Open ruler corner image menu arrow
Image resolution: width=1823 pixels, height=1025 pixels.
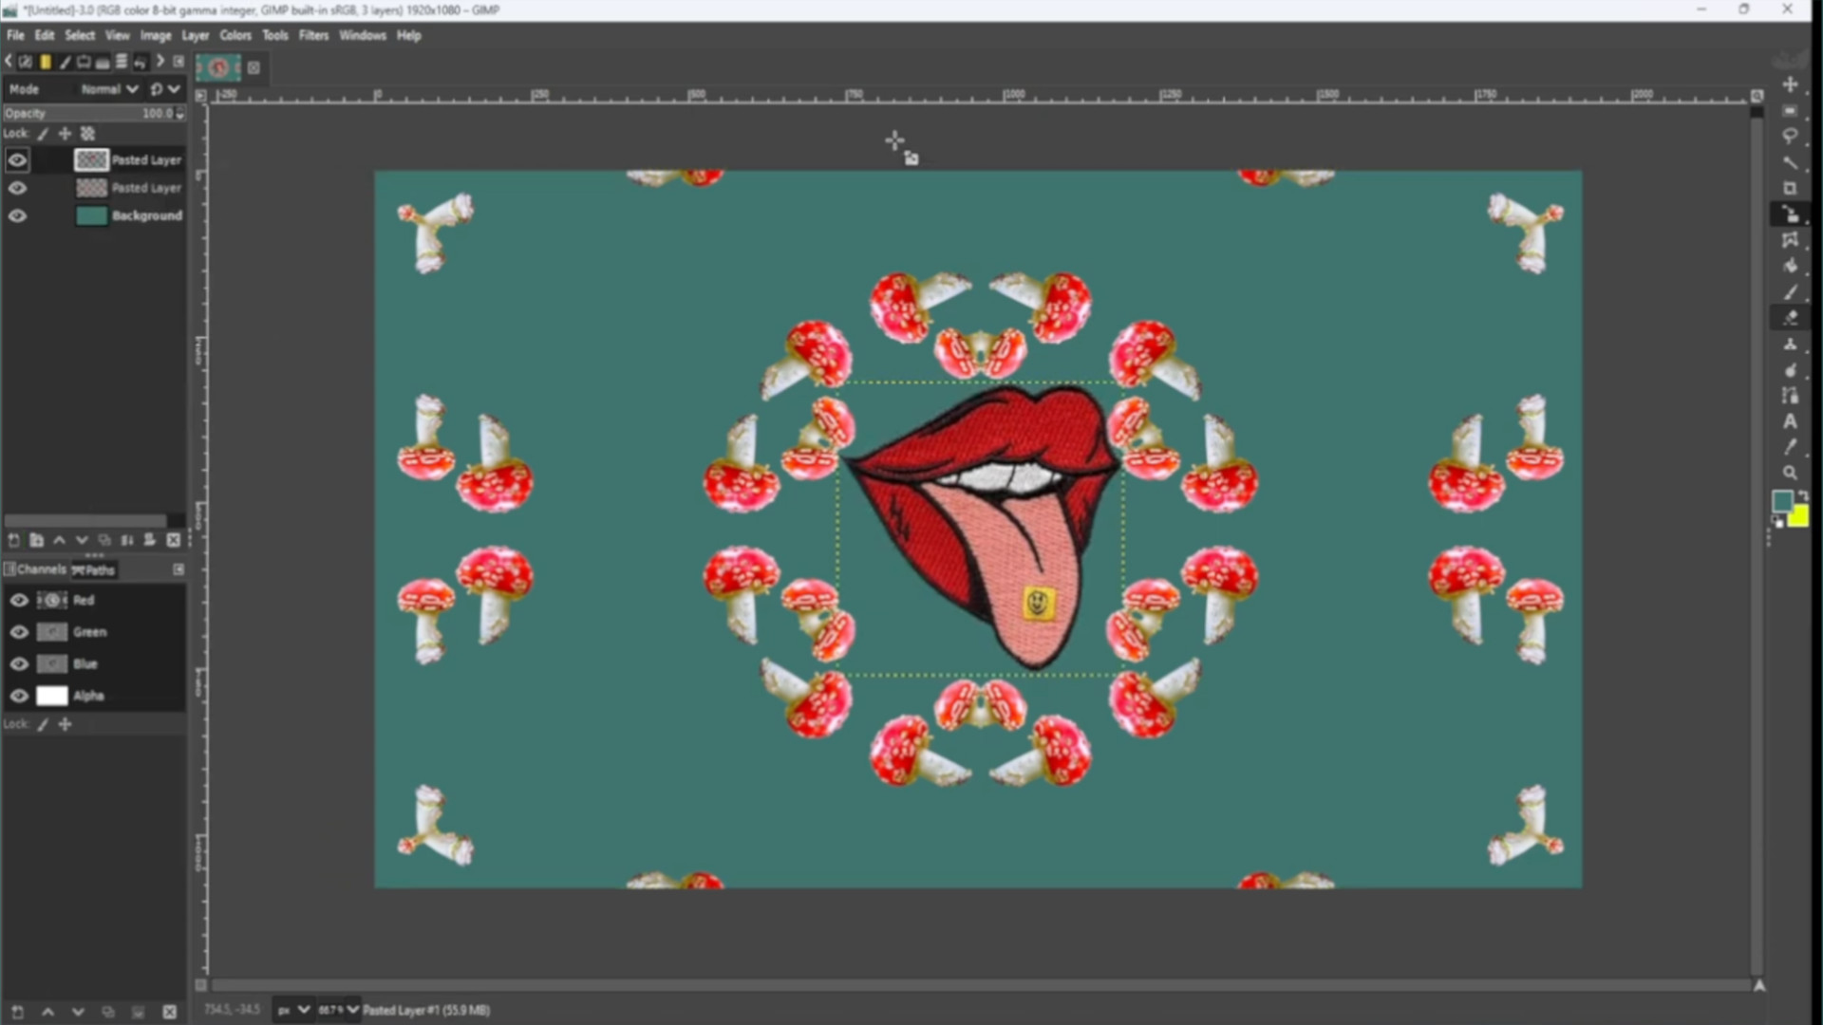coord(200,95)
